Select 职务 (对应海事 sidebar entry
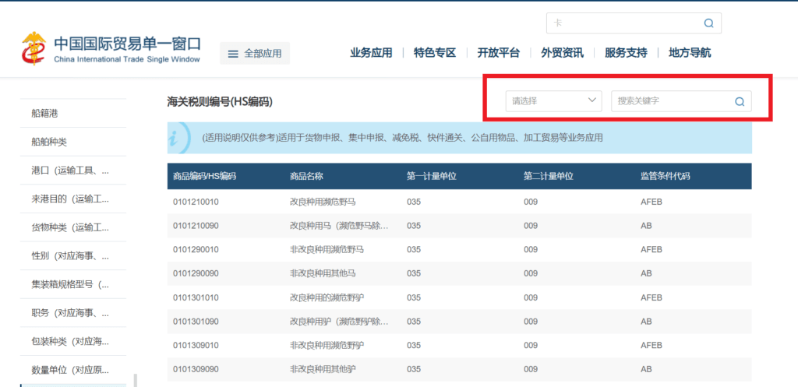The width and height of the screenshot is (798, 387). (73, 313)
